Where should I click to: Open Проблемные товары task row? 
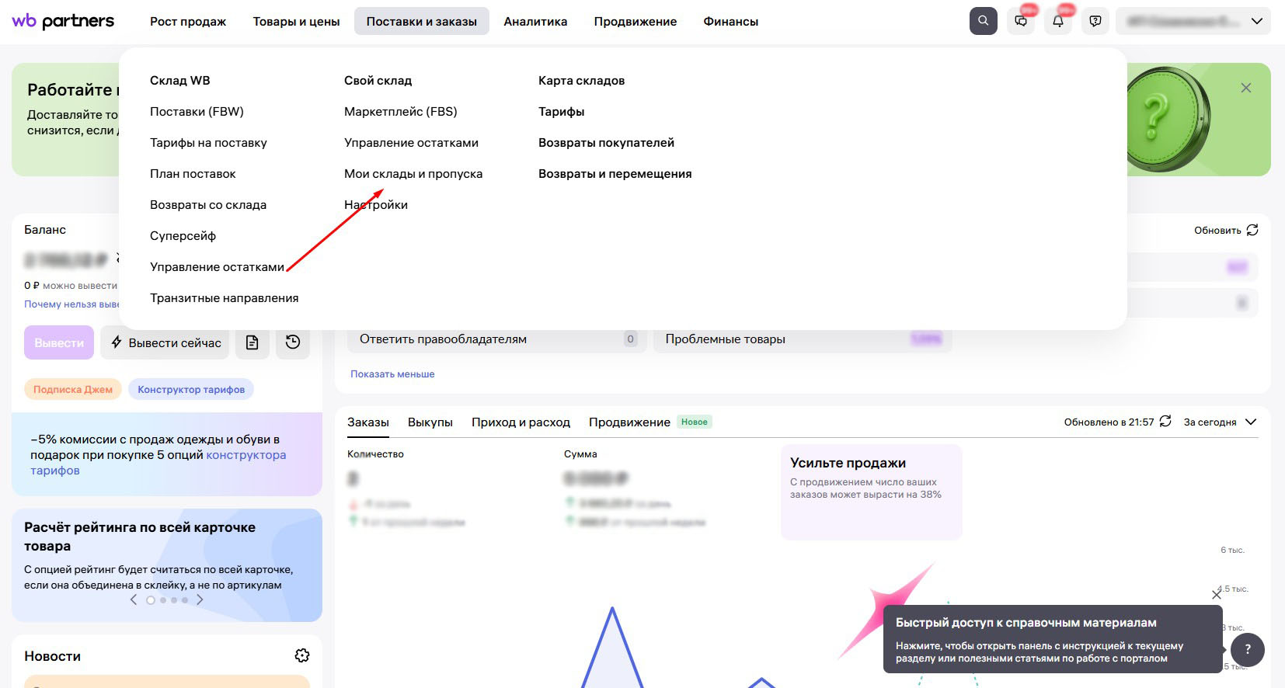click(x=803, y=339)
